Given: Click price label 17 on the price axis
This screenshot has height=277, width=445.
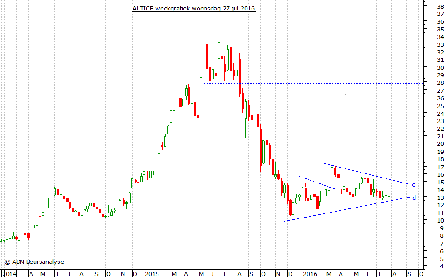Looking at the screenshot, I should click(x=440, y=168).
